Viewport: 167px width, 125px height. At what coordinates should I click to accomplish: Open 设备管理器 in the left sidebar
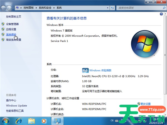tap(12, 24)
